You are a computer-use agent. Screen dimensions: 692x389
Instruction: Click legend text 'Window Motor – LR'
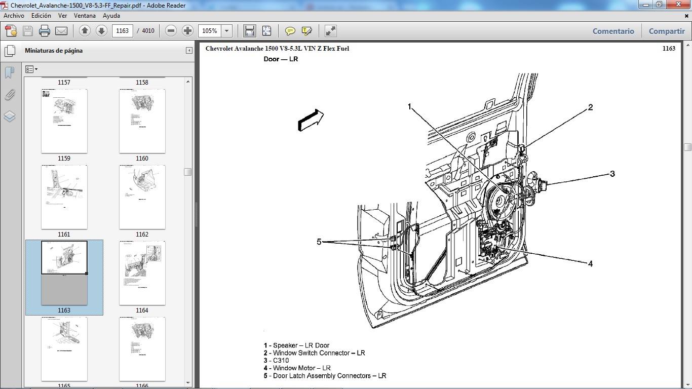(302, 368)
